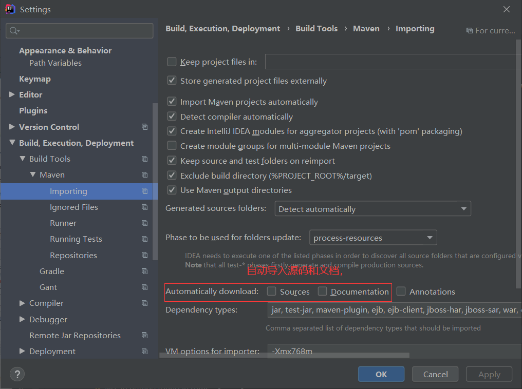
Task: Click project-level icon beside Gradle
Action: pos(145,271)
